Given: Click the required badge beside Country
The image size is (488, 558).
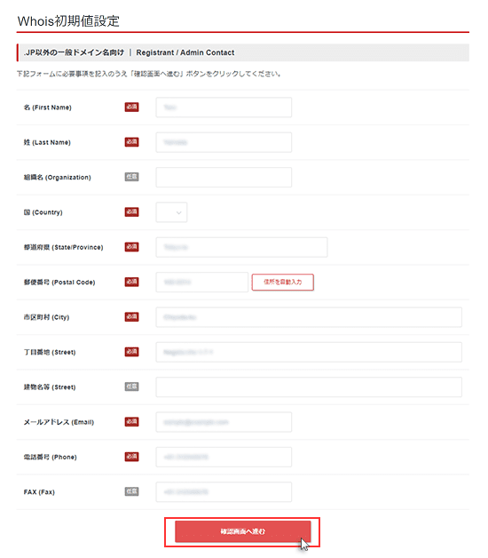Looking at the screenshot, I should pos(131,211).
